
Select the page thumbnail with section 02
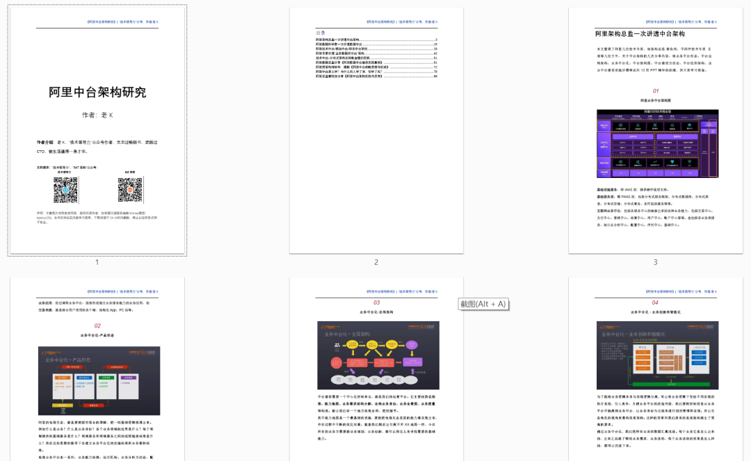click(x=97, y=369)
